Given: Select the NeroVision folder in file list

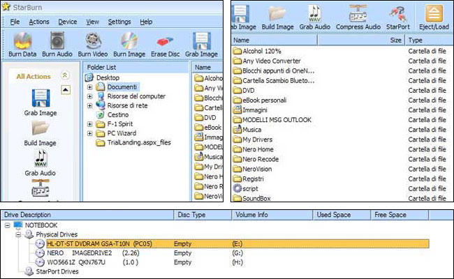Looking at the screenshot, I should 258,168.
